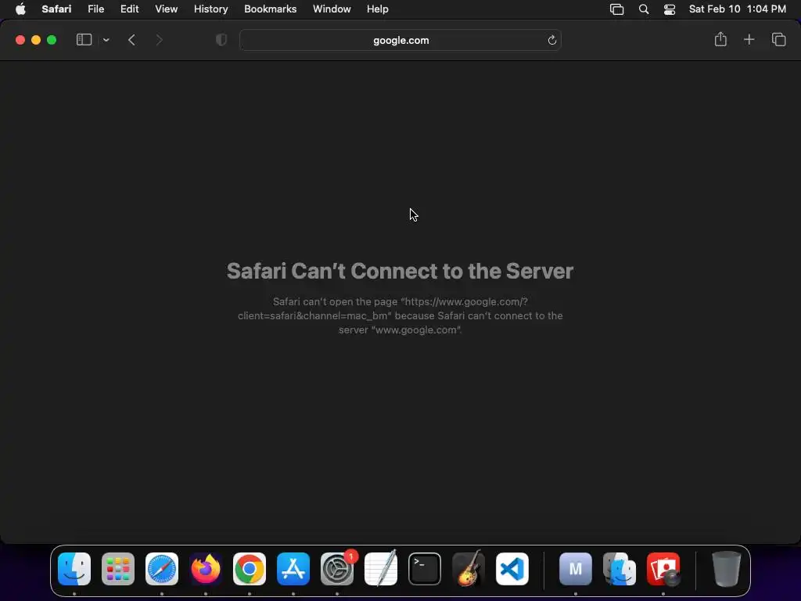Show the tab overview icon
The width and height of the screenshot is (801, 601).
[x=778, y=39]
